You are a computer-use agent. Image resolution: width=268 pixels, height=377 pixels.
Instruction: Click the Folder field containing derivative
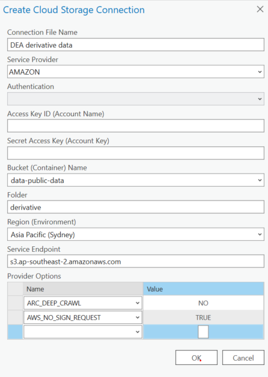pos(136,207)
